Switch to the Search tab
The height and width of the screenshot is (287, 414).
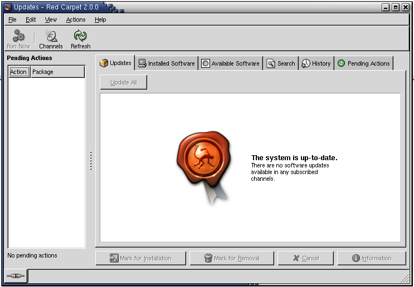click(x=281, y=63)
